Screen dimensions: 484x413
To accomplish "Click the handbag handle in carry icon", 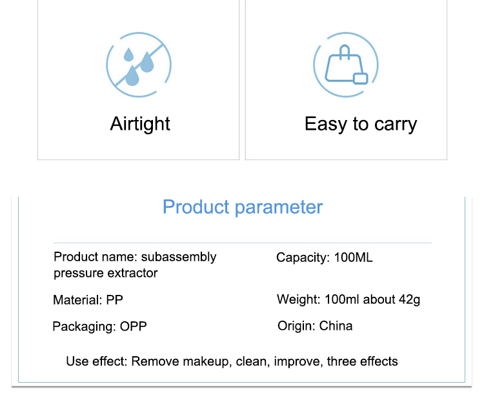I will (345, 52).
